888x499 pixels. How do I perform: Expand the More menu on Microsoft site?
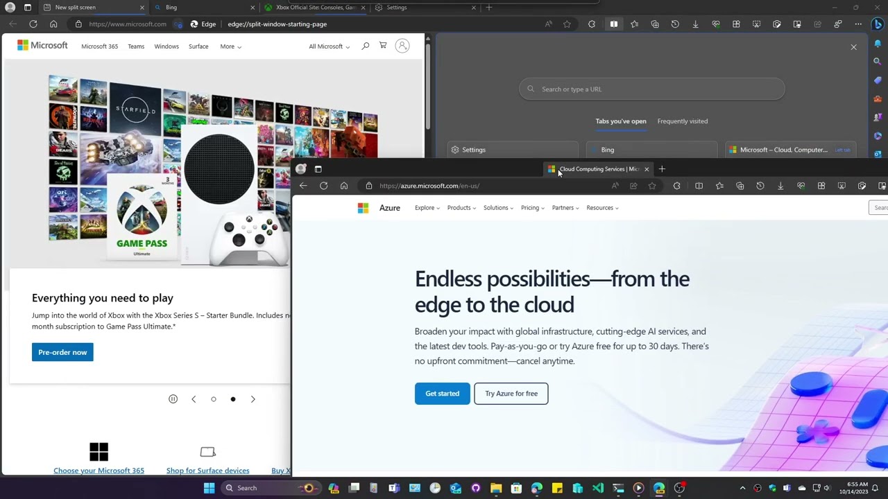[x=230, y=46]
